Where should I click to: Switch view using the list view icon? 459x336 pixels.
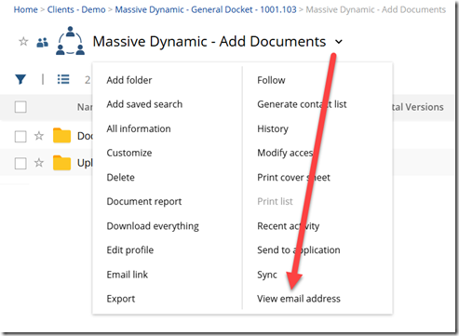pos(63,79)
